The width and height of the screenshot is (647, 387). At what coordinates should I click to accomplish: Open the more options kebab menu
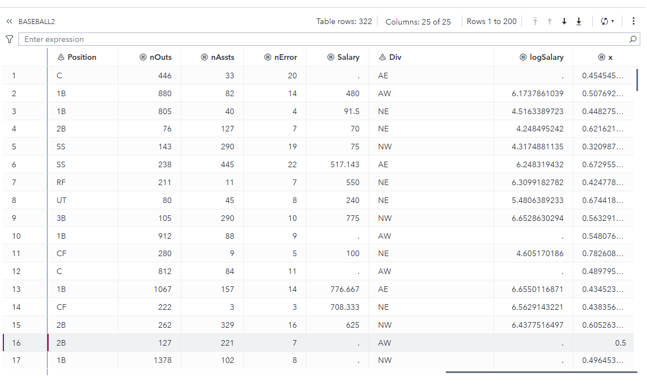click(634, 21)
